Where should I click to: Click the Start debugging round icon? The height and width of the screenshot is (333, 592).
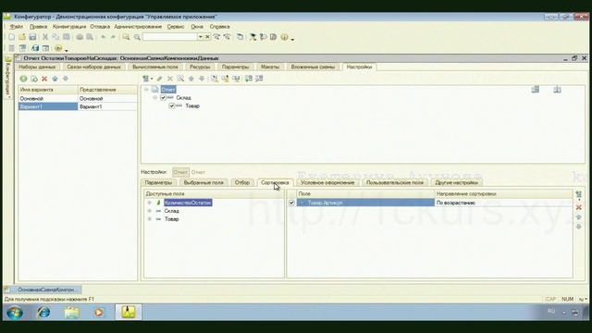[58, 48]
